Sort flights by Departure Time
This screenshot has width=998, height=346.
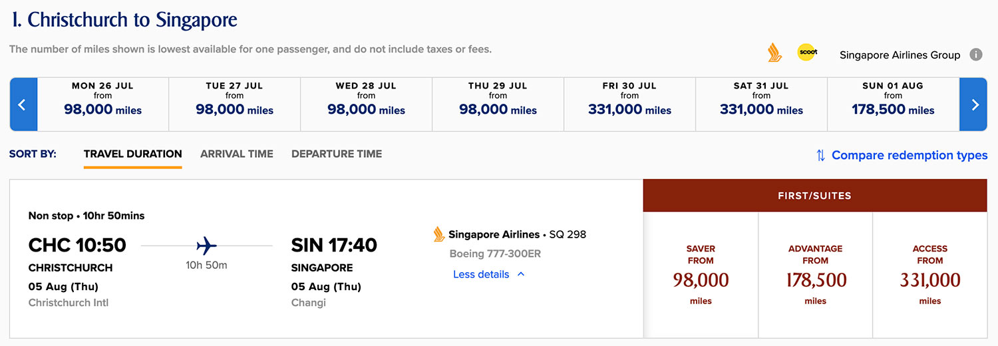tap(337, 154)
